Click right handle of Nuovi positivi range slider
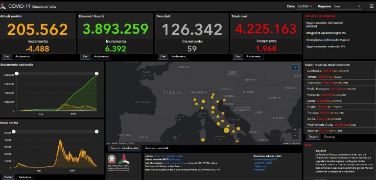 click(x=96, y=132)
